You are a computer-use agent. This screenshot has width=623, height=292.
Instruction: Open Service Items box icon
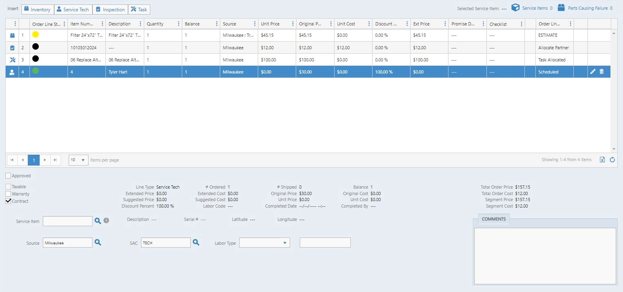(x=515, y=8)
